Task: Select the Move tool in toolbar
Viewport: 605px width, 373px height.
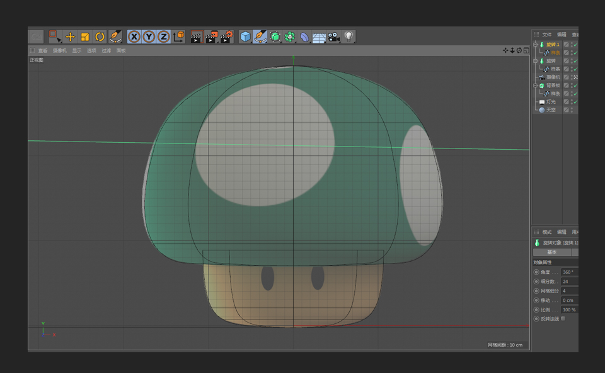Action: (70, 37)
